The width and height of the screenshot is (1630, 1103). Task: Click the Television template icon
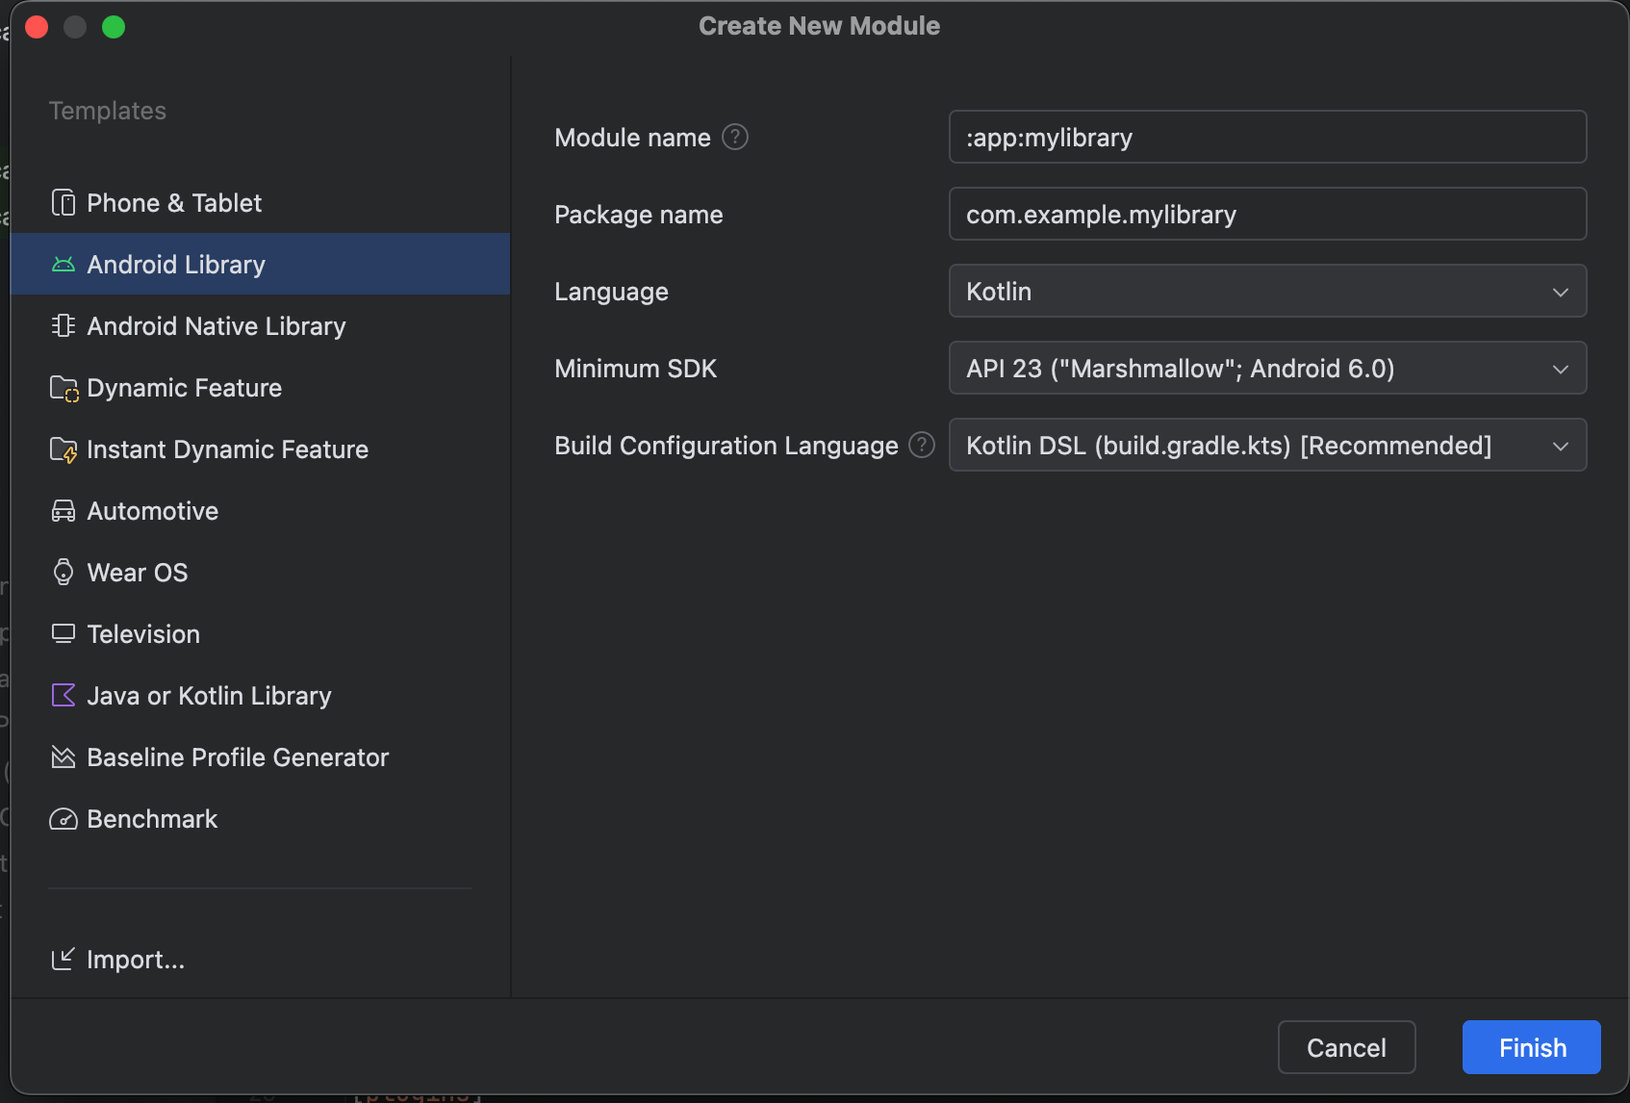click(63, 633)
